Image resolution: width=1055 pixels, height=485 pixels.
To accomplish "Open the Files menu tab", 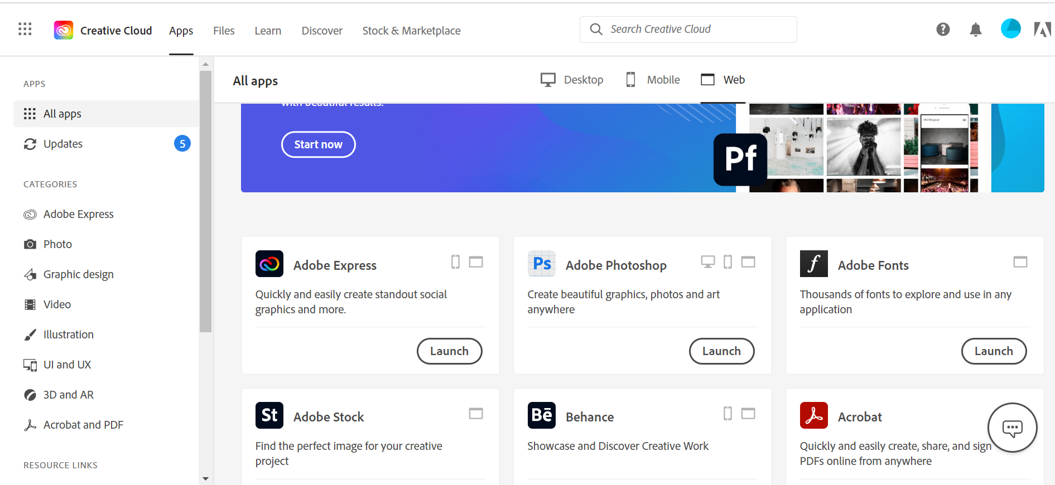I will [x=224, y=31].
